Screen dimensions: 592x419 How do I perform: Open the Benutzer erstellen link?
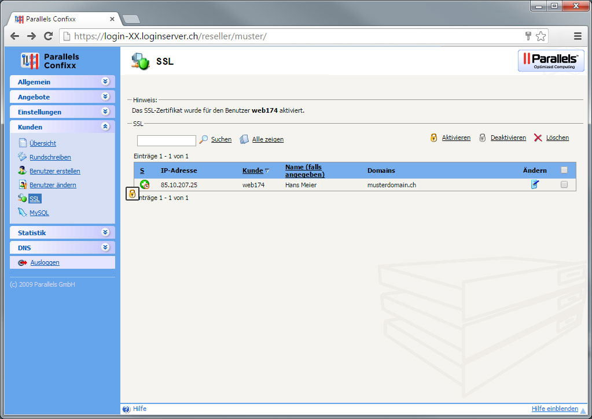tap(55, 171)
